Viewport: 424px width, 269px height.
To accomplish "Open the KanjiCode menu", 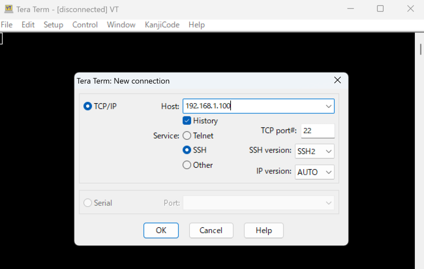I will [162, 25].
